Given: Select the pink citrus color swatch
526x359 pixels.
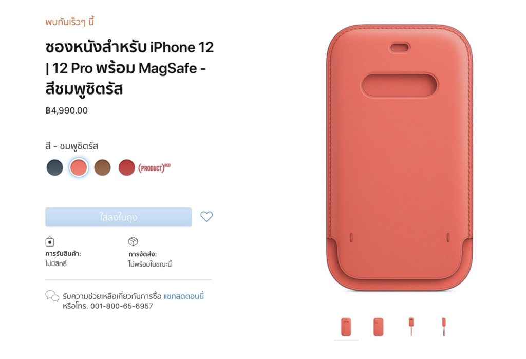Looking at the screenshot, I should pos(79,167).
